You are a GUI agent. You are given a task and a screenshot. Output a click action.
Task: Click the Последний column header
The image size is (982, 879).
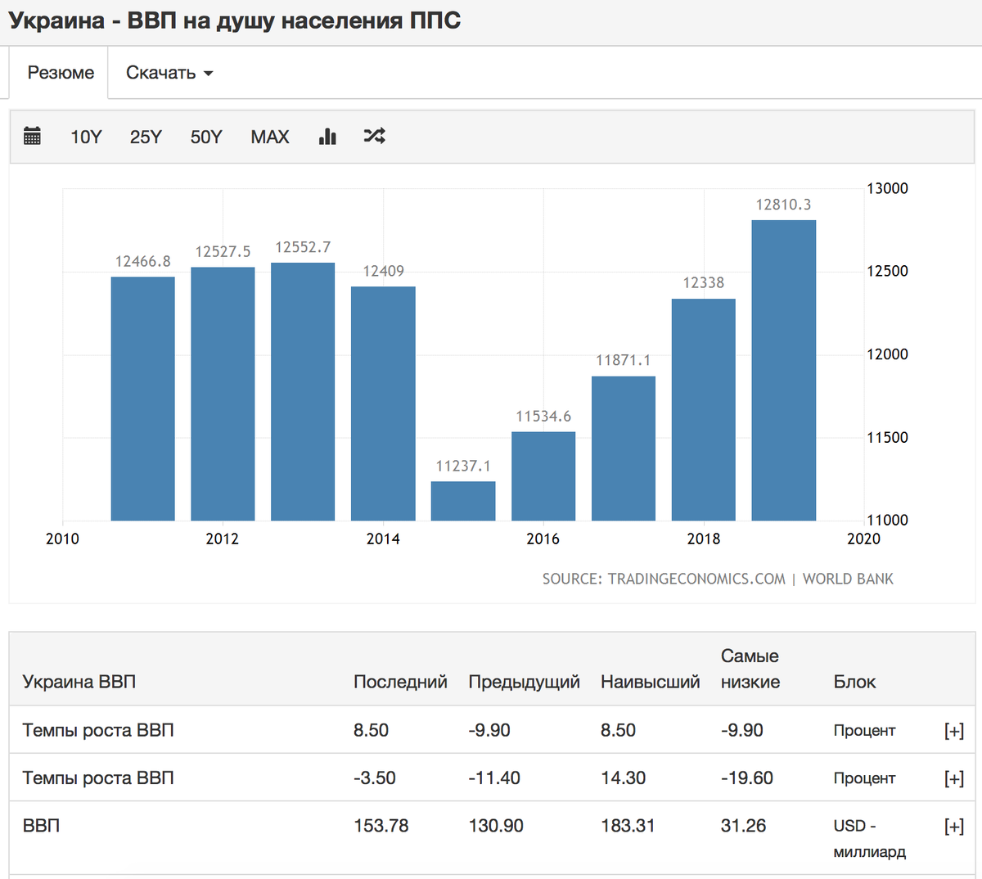coord(400,682)
